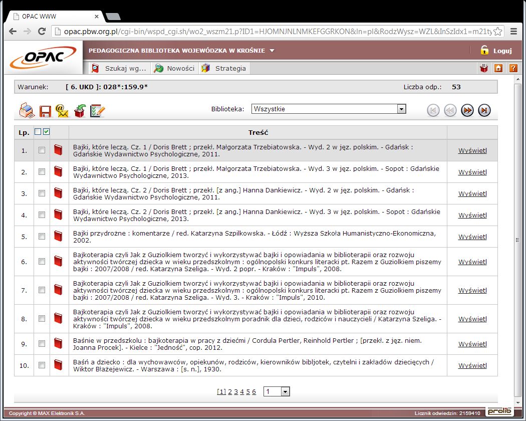Open the Biblioteka Wszystkie dropdown

[x=329, y=109]
